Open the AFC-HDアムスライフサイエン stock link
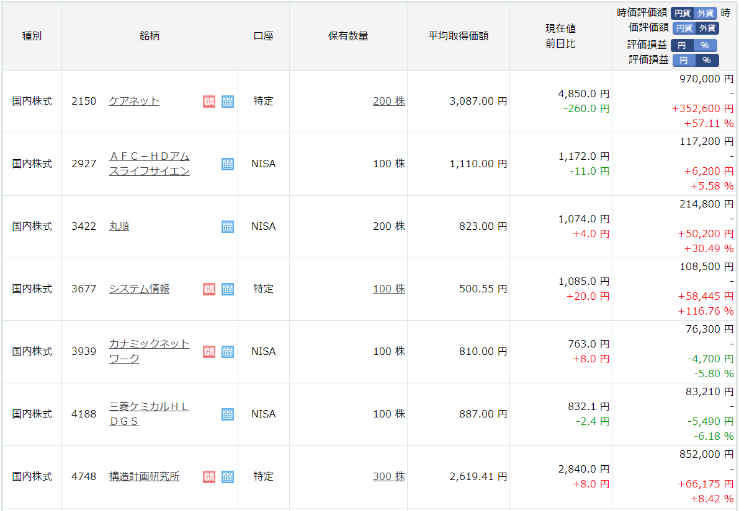739x511 pixels. pos(149,164)
